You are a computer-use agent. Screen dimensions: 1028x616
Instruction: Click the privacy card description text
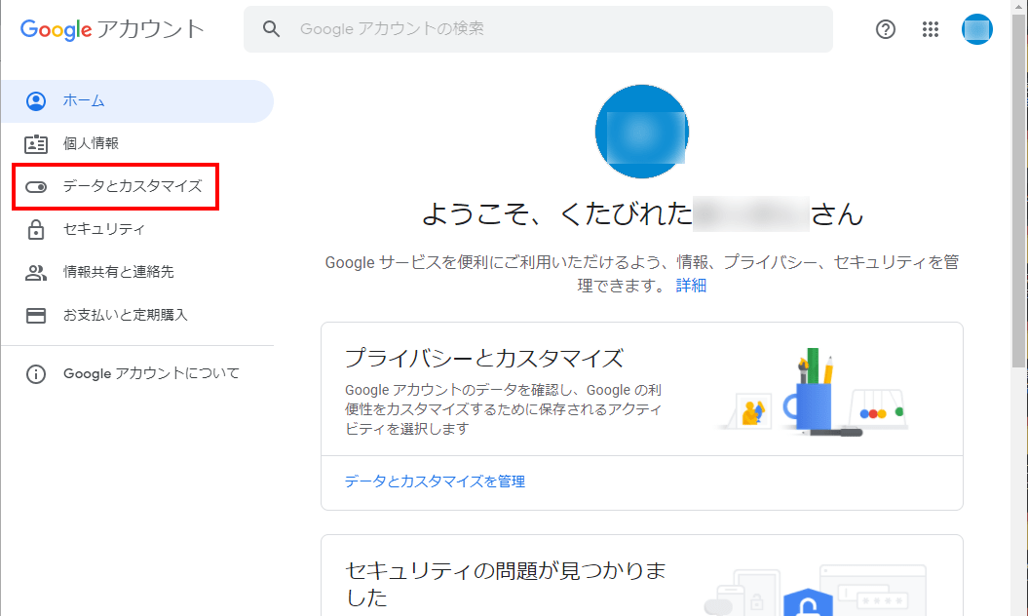point(504,409)
